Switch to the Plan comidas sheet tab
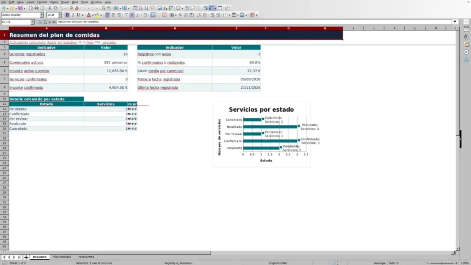The height and width of the screenshot is (265, 471). pyautogui.click(x=62, y=257)
